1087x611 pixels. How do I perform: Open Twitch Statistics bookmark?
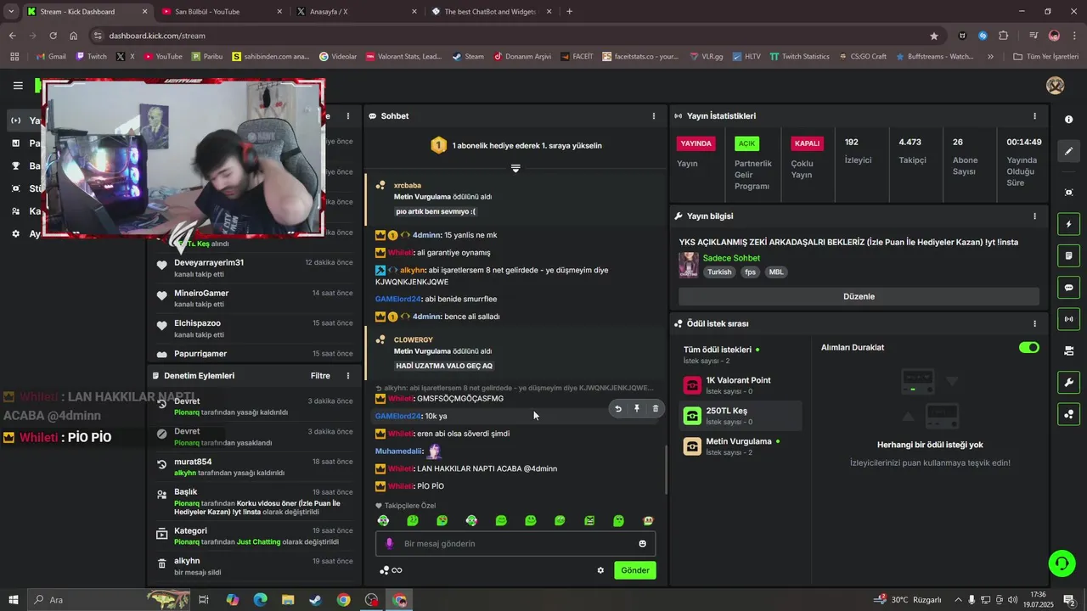(x=799, y=56)
